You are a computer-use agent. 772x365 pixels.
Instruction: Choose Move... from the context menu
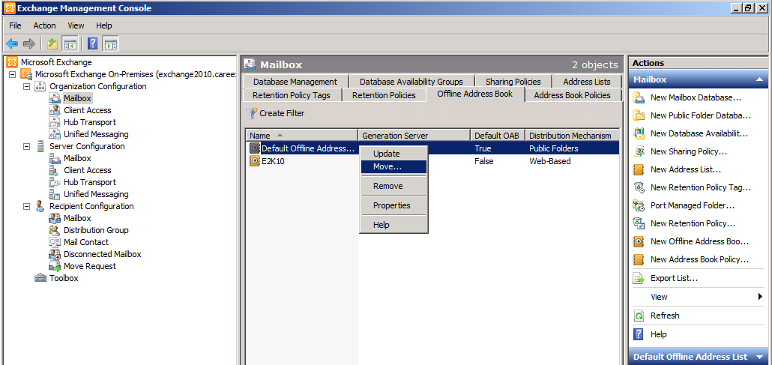pyautogui.click(x=393, y=167)
